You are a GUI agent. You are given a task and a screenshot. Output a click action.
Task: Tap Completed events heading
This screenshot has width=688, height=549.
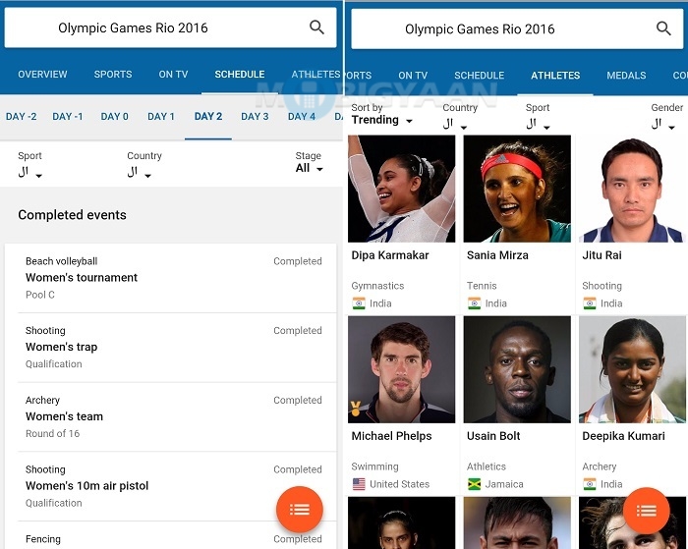coord(72,215)
